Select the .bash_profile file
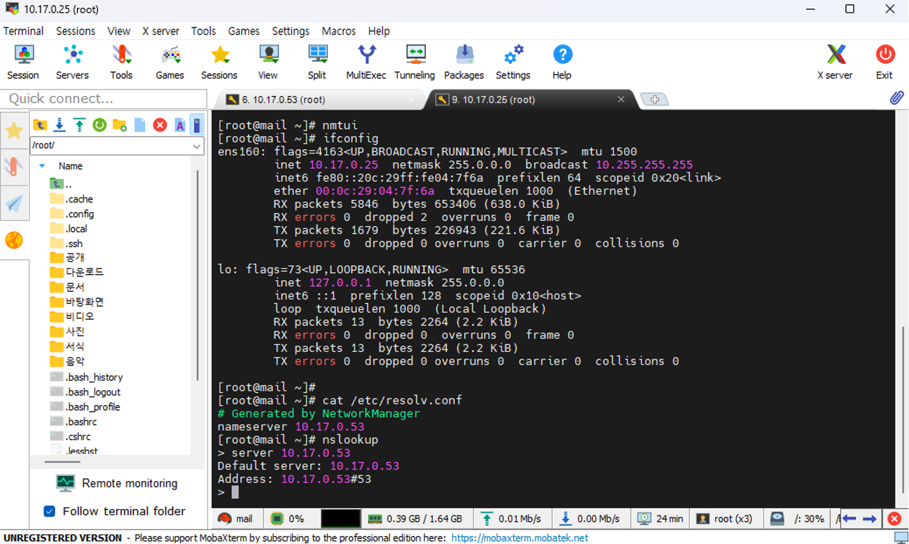This screenshot has height=544, width=909. (85, 407)
